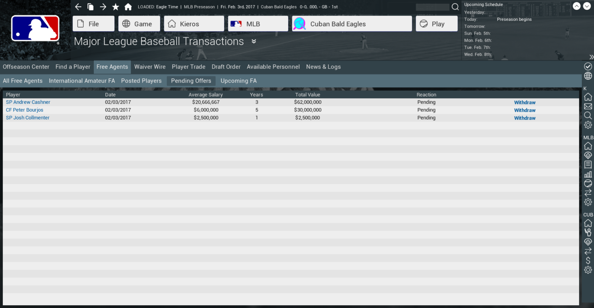Screen dimensions: 594x308
Task: Open the gear icon under the K section
Action: pos(588,125)
